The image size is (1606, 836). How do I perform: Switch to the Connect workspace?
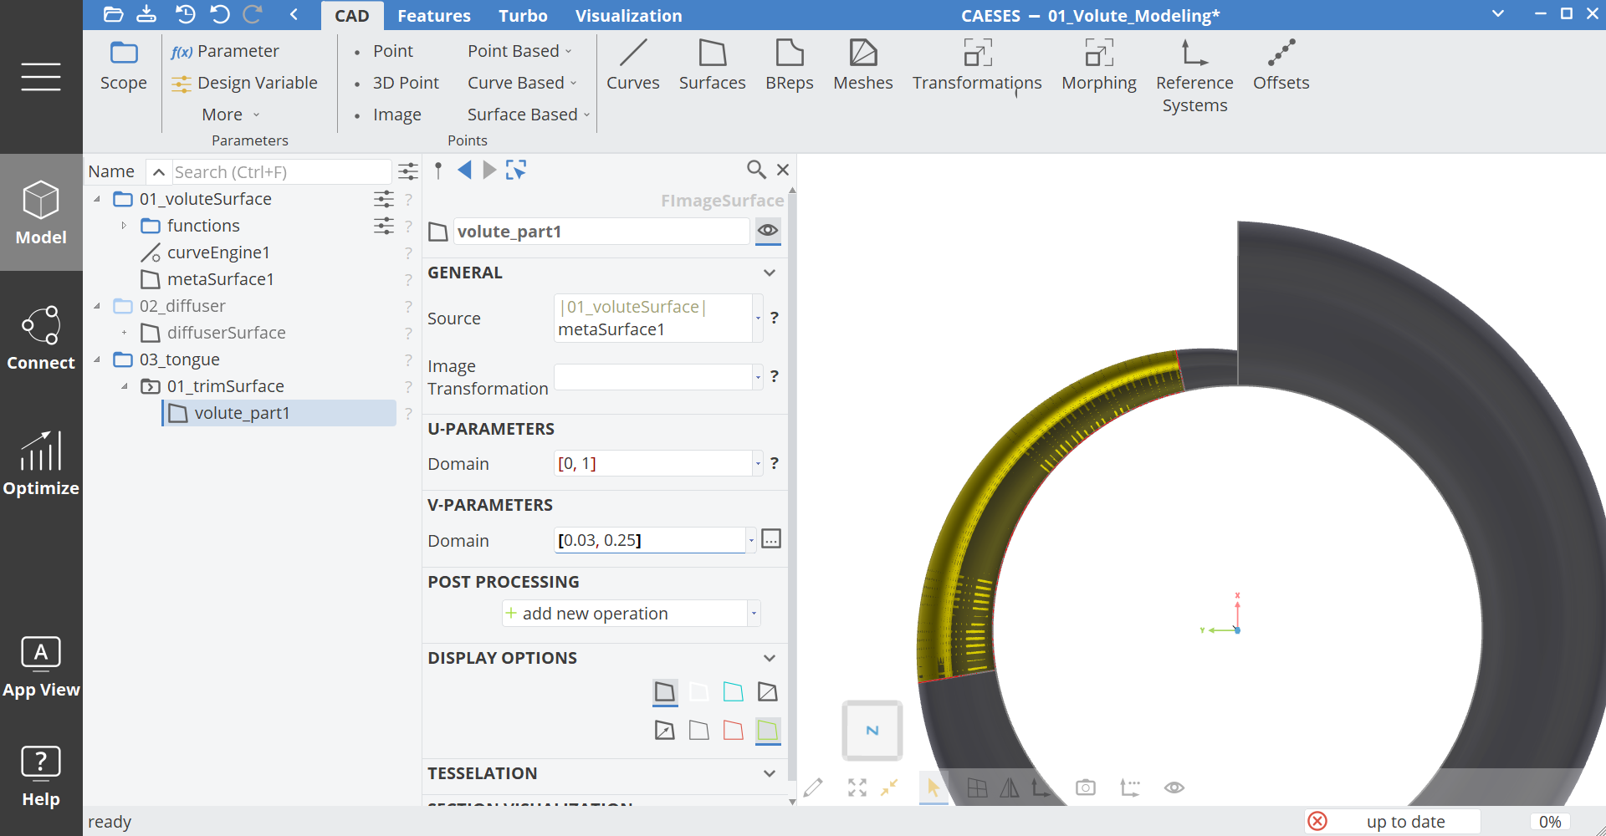click(x=41, y=338)
